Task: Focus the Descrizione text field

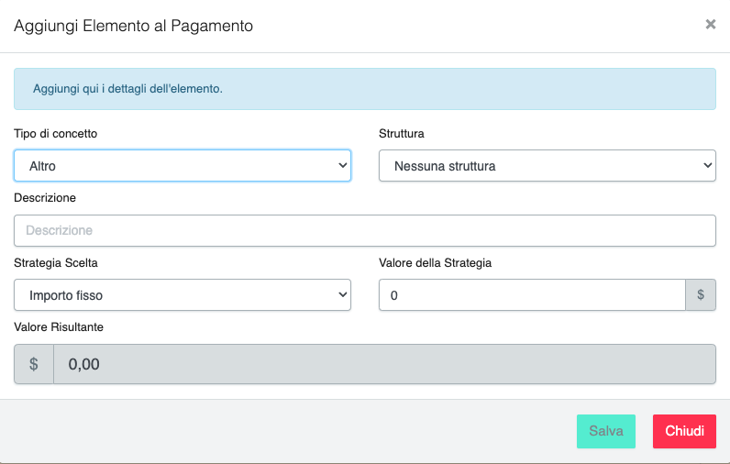Action: 364,230
